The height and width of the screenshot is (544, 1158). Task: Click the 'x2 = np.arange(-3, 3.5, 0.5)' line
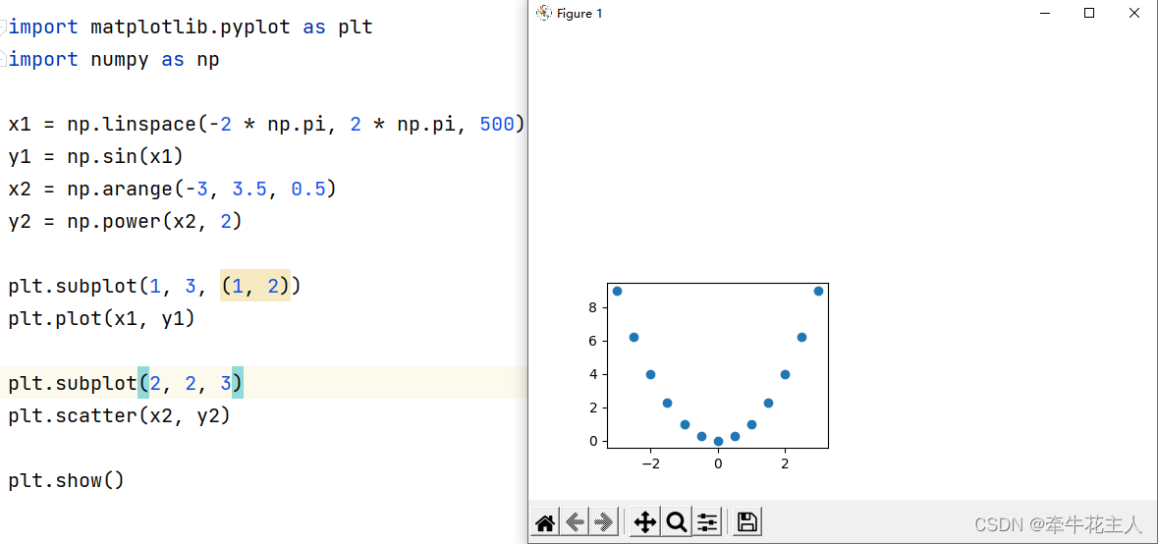click(x=172, y=189)
